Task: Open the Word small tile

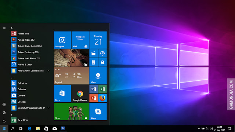Action: (94, 89)
